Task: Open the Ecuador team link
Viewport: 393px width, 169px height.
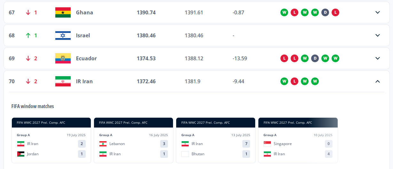Action: pos(86,58)
